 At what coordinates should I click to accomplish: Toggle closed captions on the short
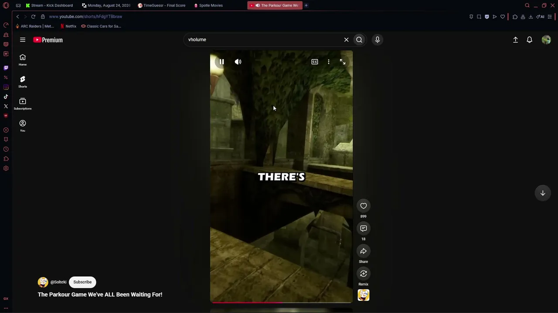[315, 62]
